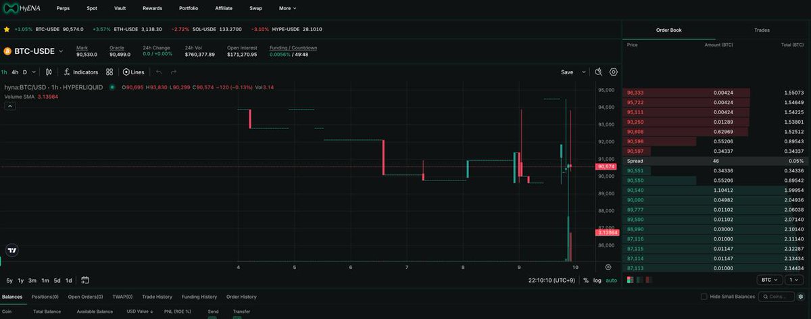
Task: Select ETH-USDE in the ticker bar
Action: pyautogui.click(x=126, y=30)
